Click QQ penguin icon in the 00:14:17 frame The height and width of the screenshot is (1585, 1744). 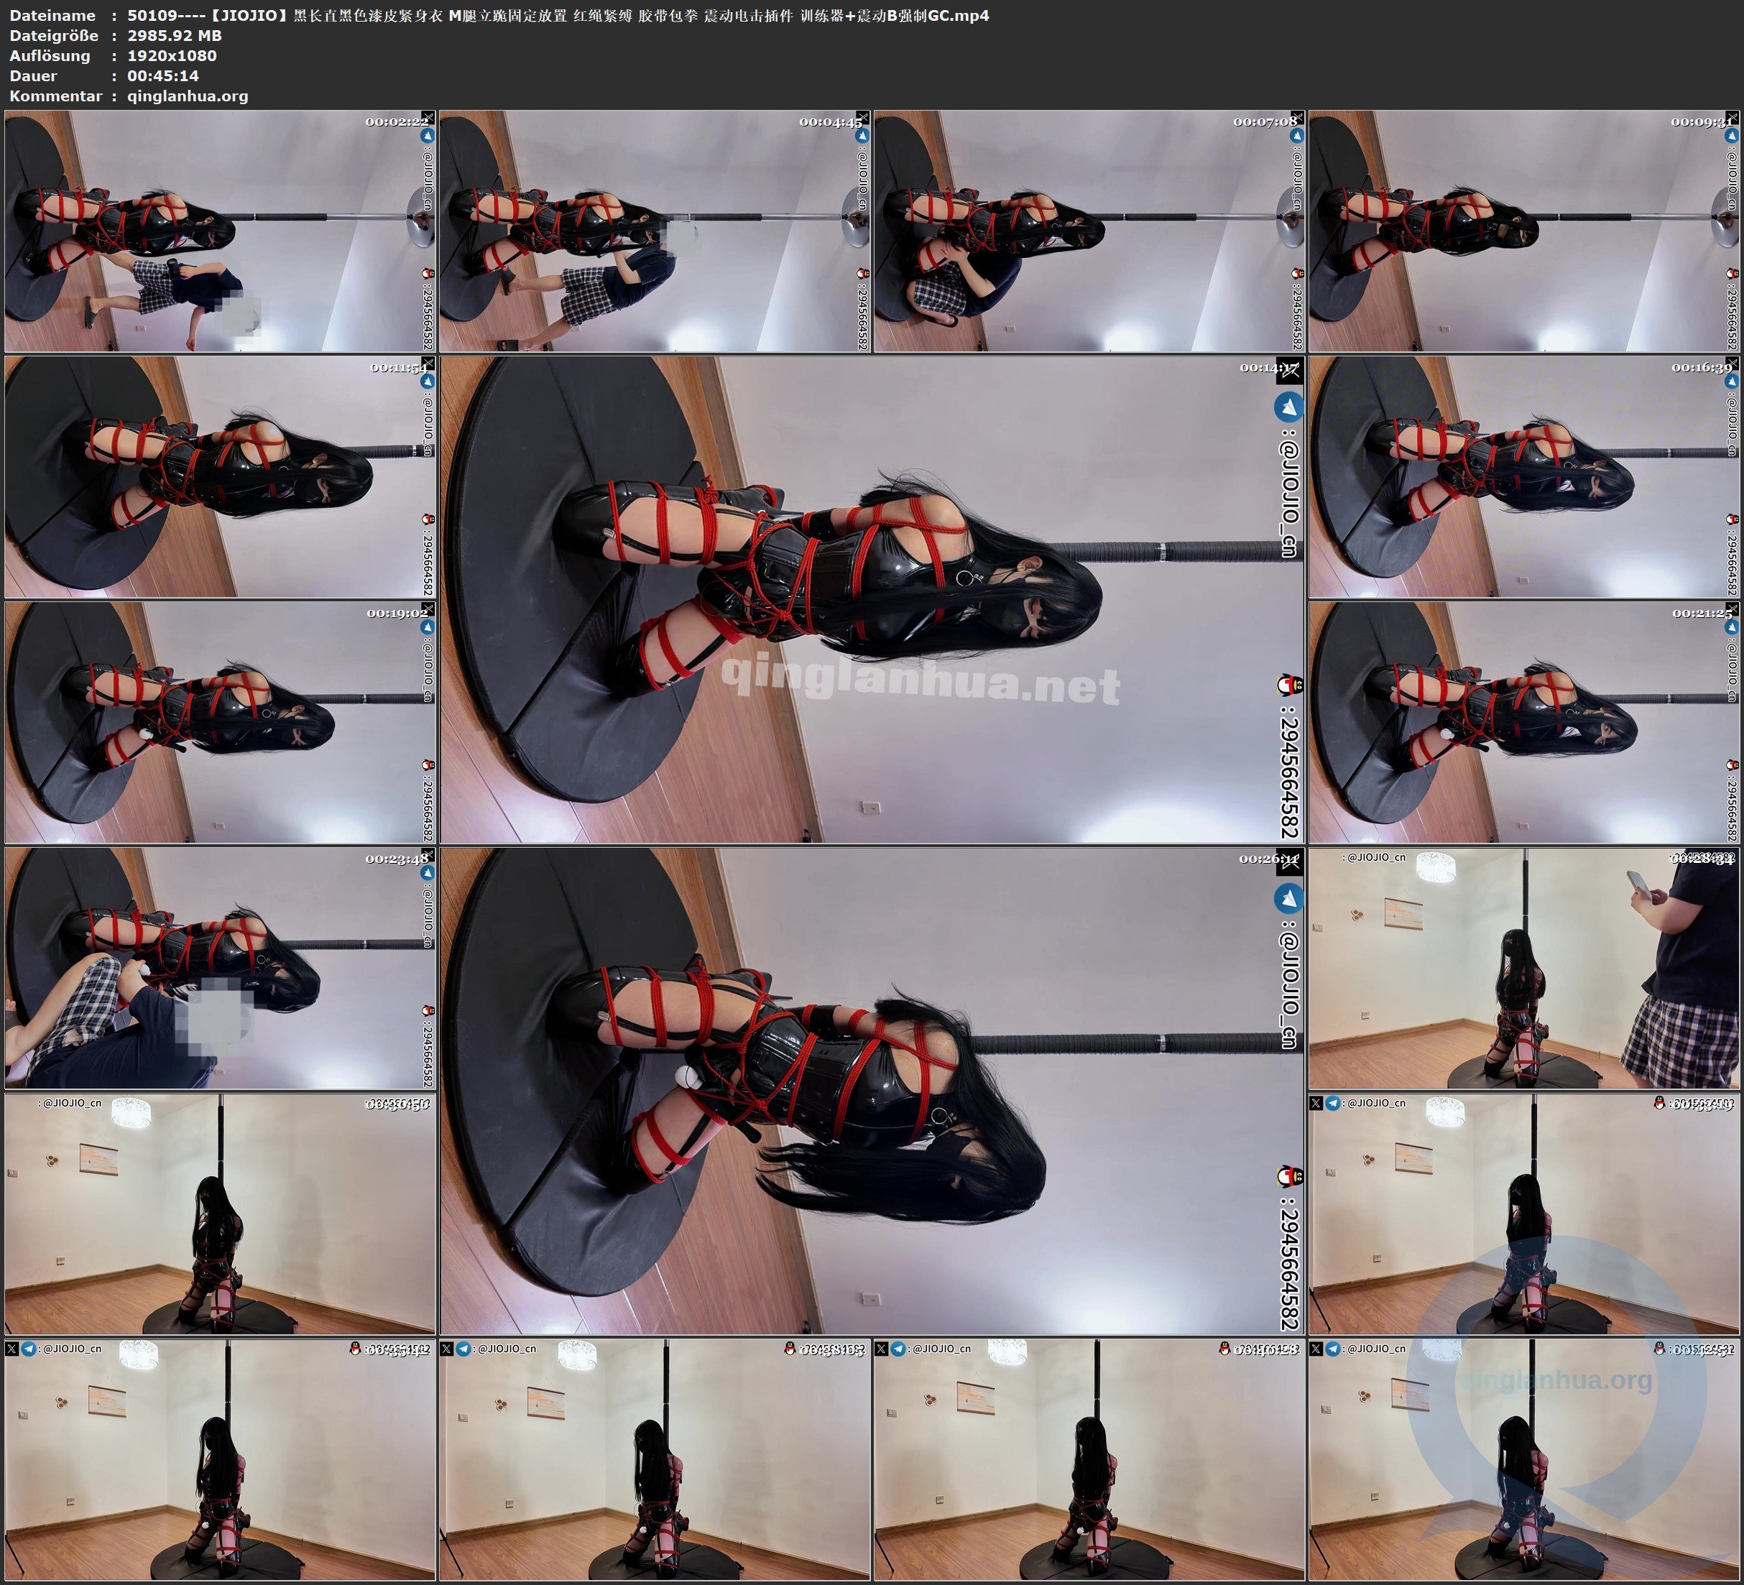[1289, 686]
